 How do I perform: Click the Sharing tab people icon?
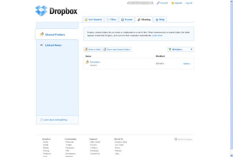pos(139,19)
